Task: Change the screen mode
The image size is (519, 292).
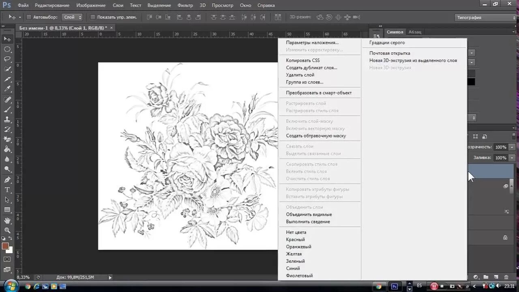Action: 7,269
